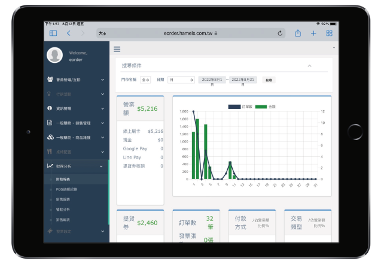Screen dimensions: 381x264
Task: Click the 付款方式 card header
Action: point(252,223)
